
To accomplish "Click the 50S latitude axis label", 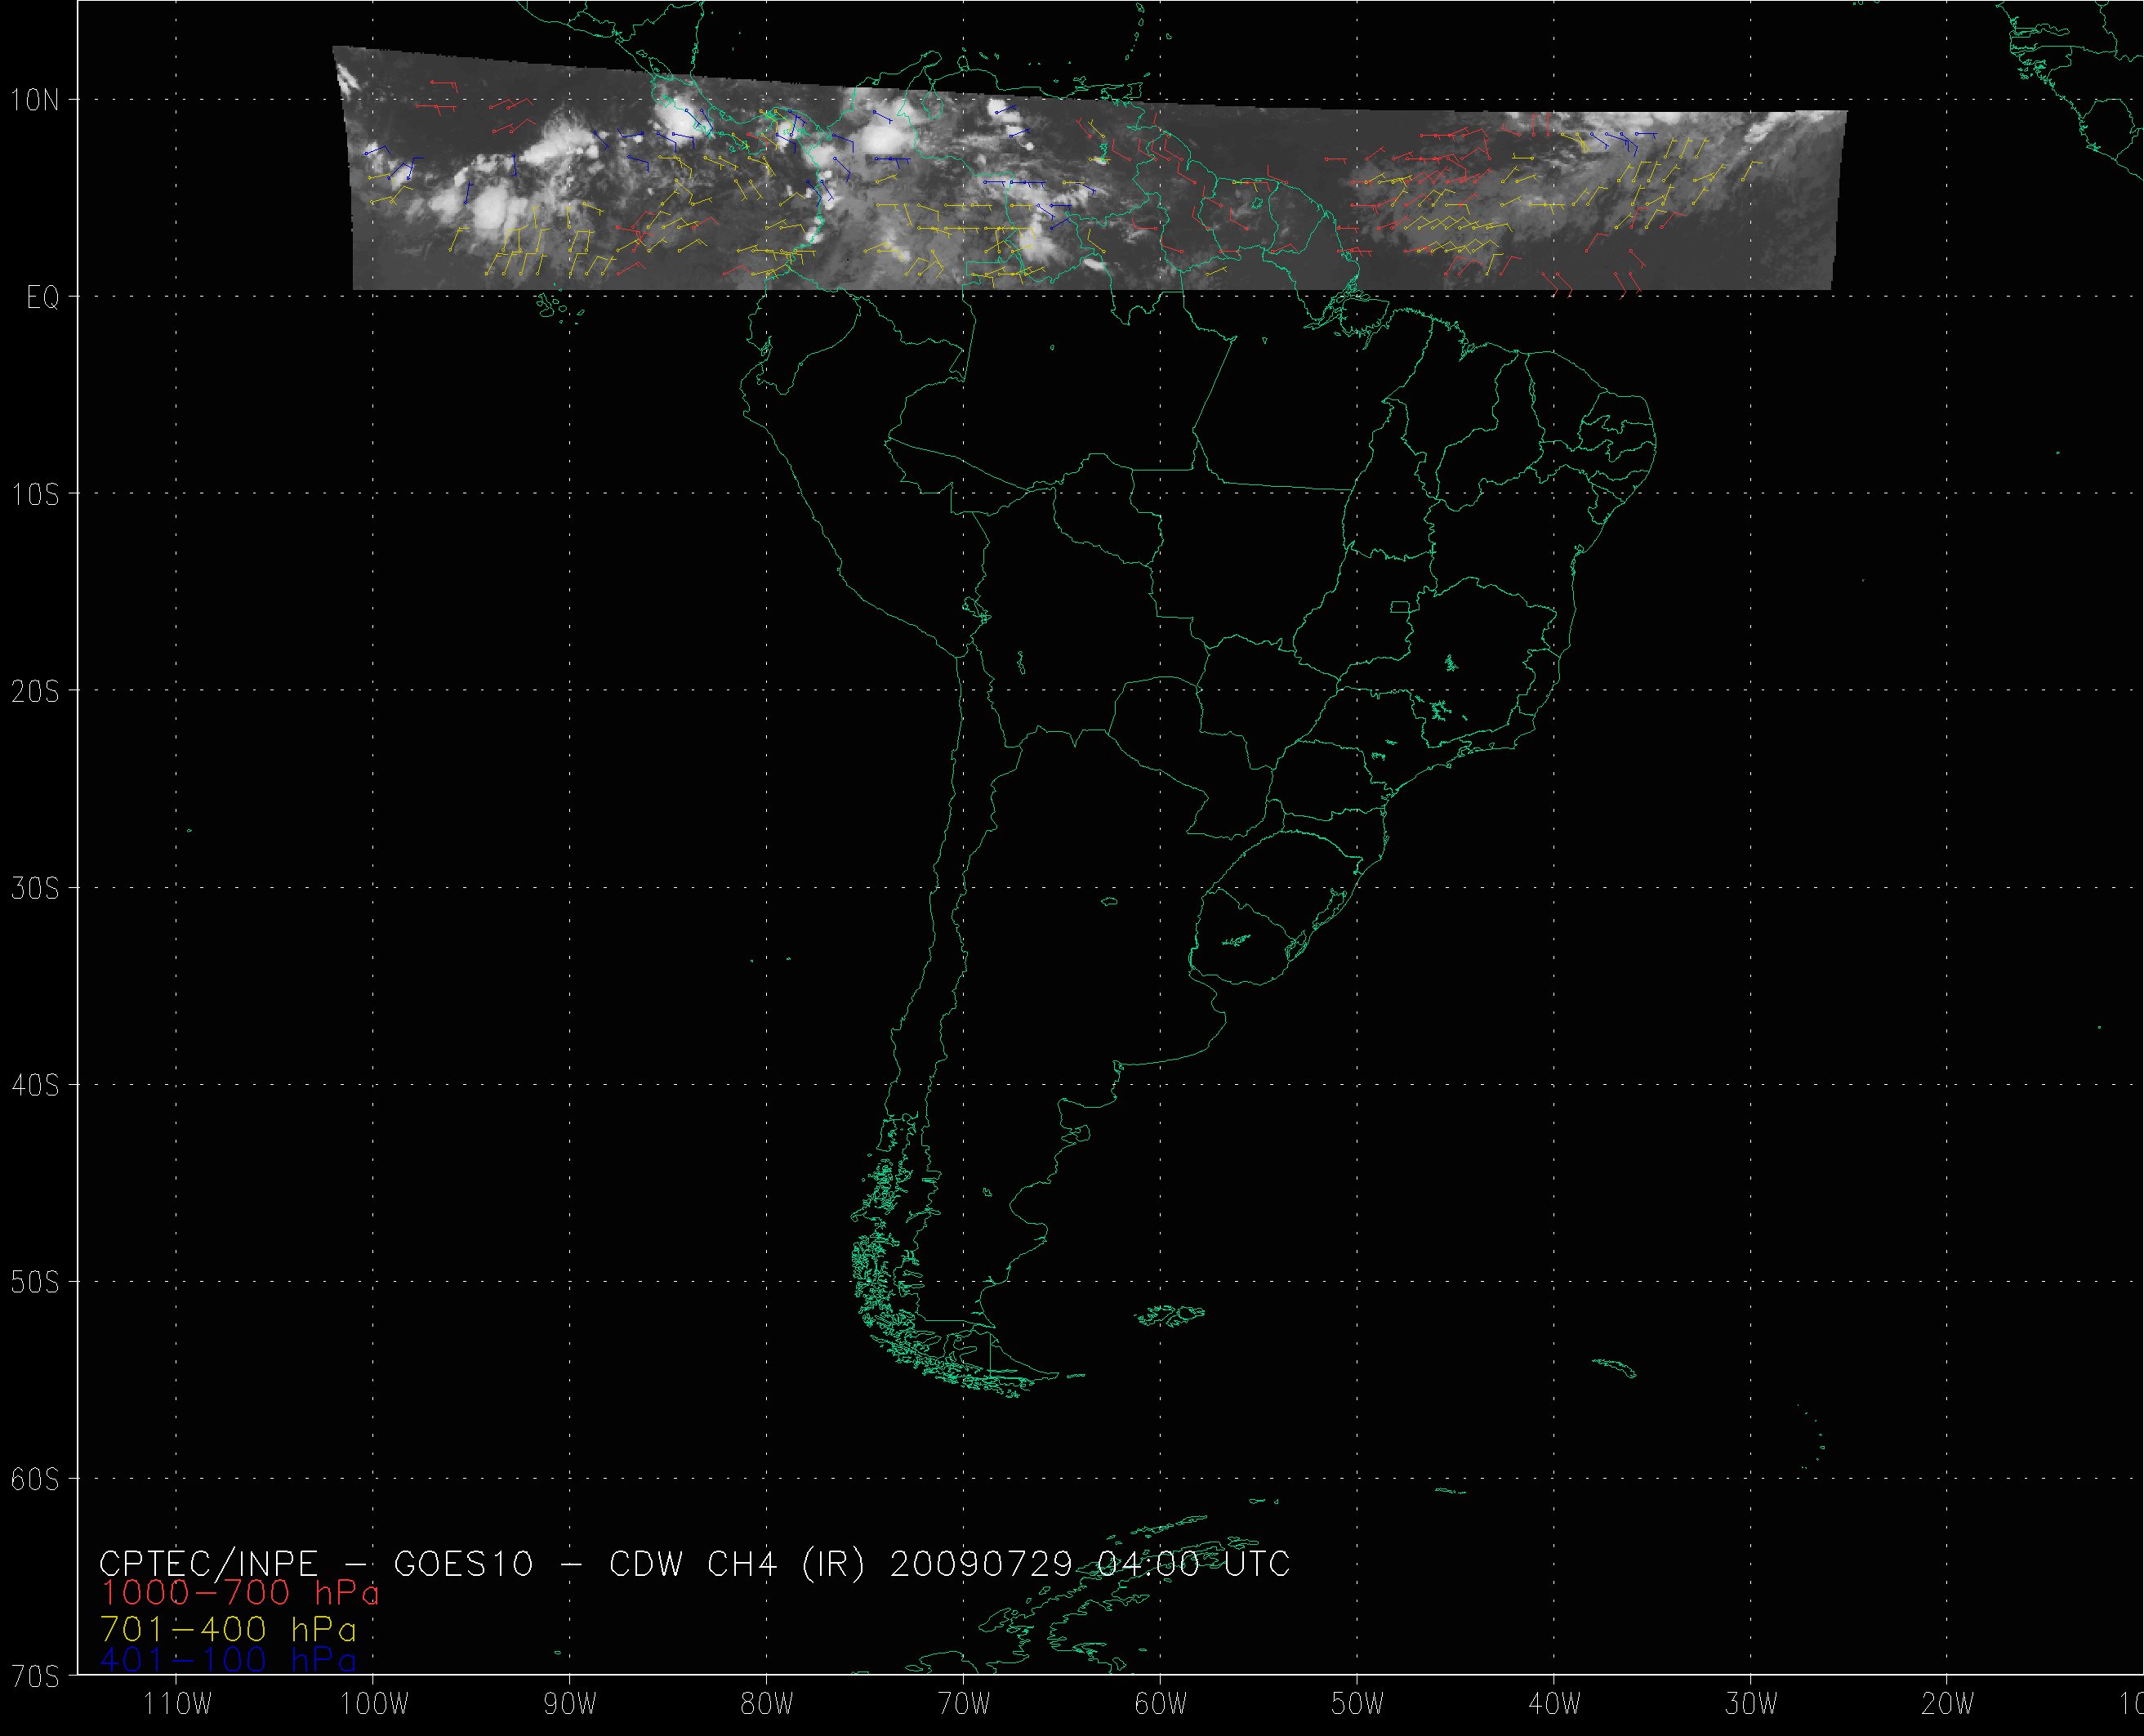I will (35, 1282).
